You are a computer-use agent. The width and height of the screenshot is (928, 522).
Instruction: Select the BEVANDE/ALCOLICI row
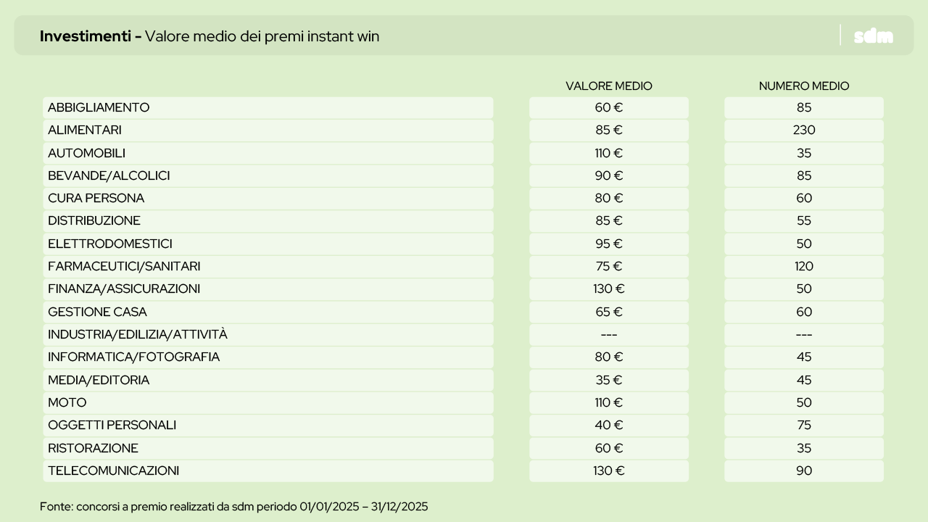pyautogui.click(x=109, y=175)
